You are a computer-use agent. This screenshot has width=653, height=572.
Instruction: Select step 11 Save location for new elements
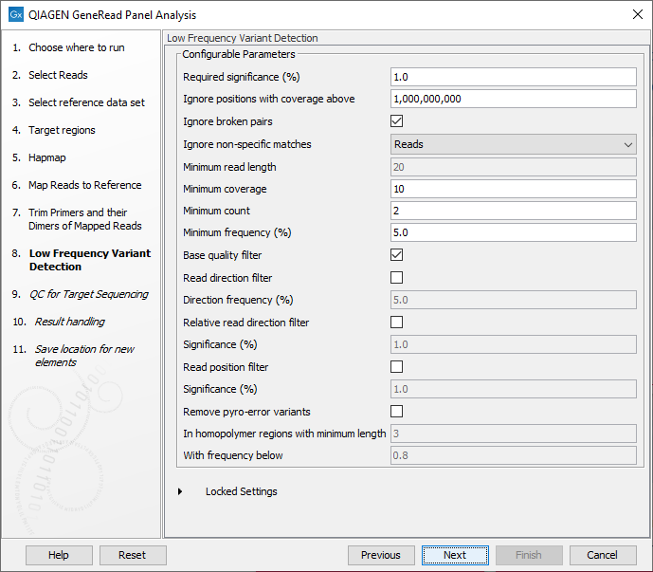(84, 356)
